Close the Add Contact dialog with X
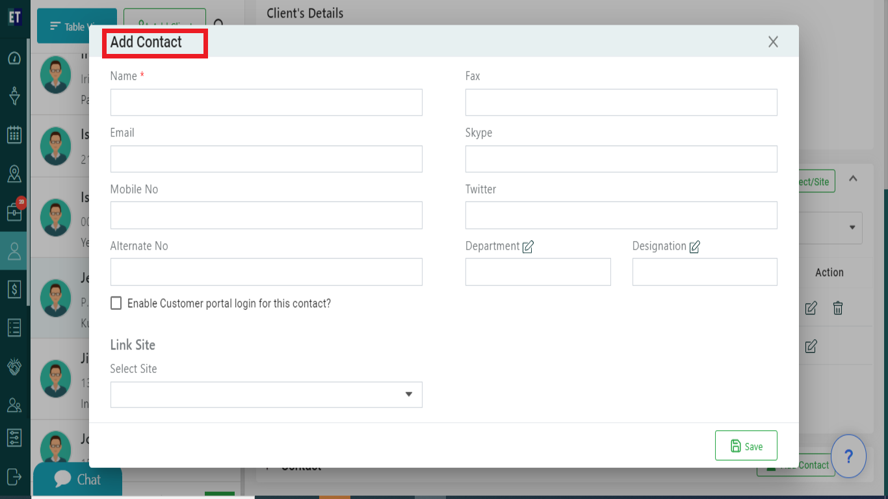 click(773, 42)
